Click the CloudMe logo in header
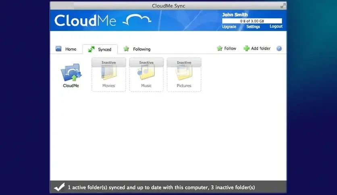This screenshot has width=337, height=195. [103, 21]
